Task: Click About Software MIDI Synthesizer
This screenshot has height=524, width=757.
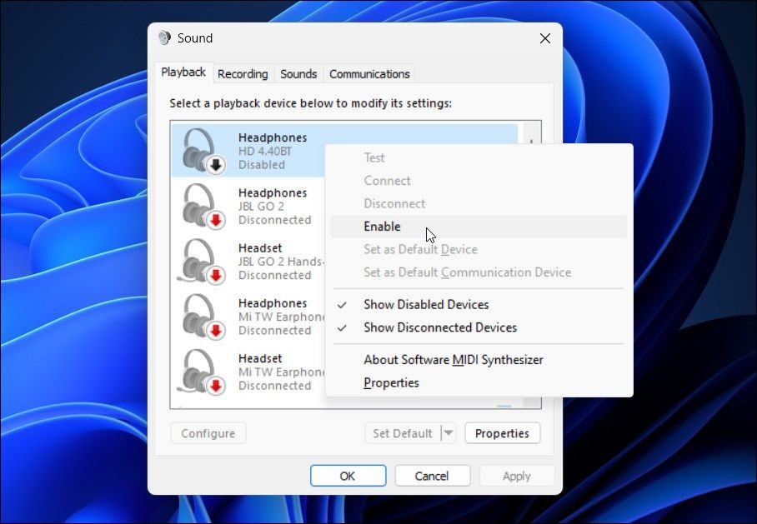Action: 454,359
